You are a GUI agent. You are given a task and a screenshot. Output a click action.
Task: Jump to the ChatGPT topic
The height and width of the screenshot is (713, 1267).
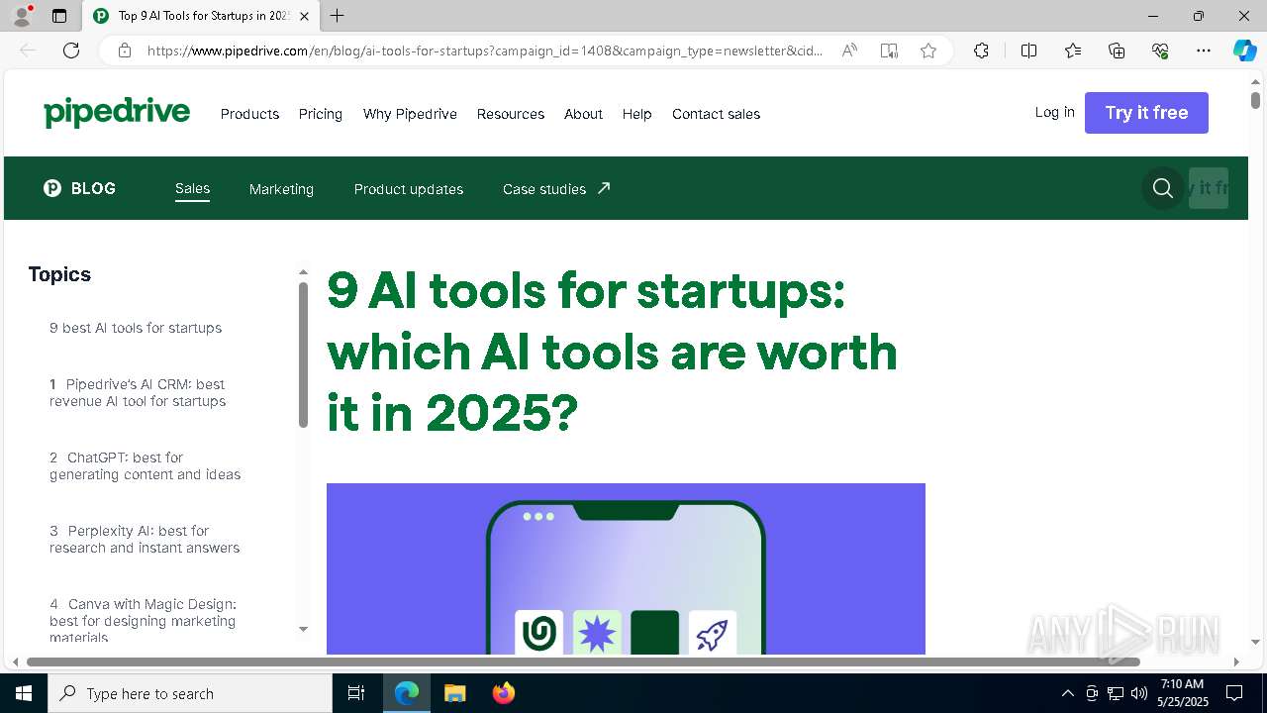pyautogui.click(x=146, y=465)
